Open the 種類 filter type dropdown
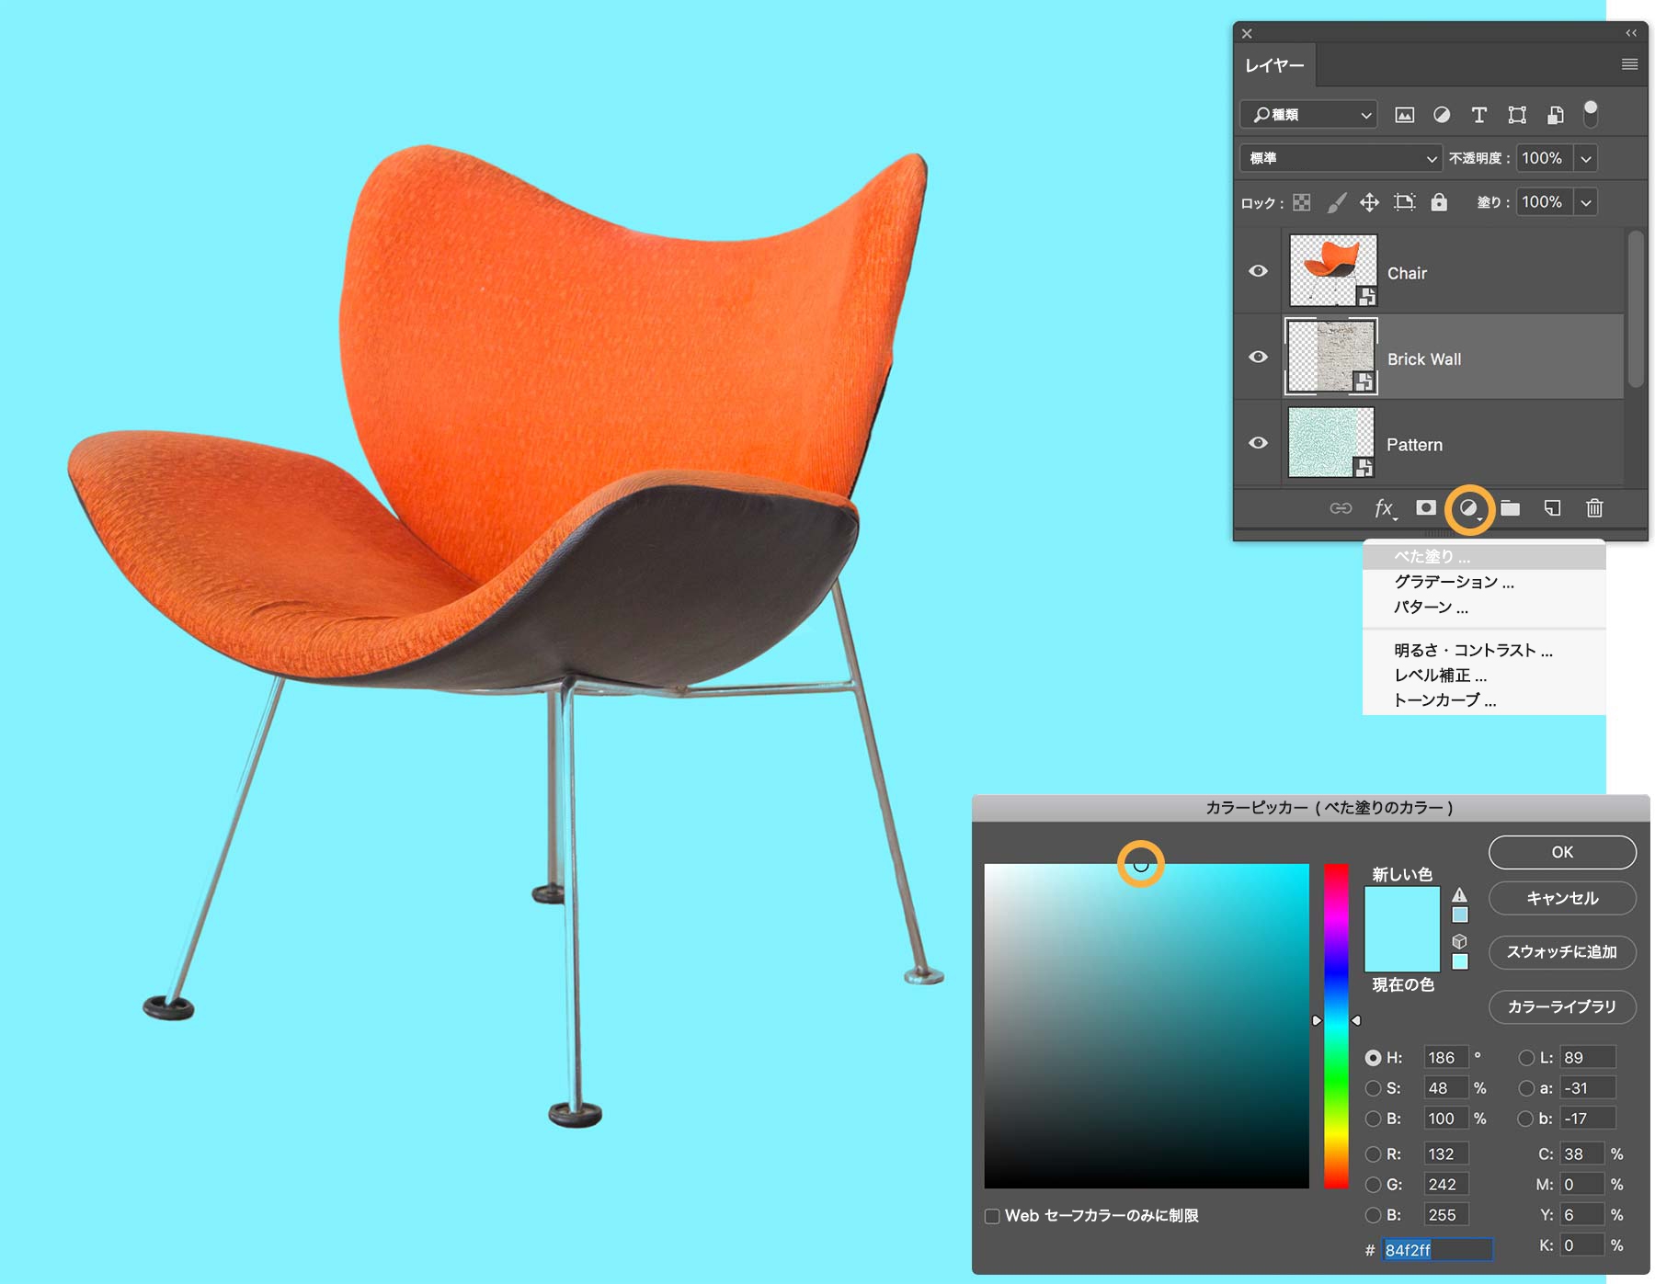The width and height of the screenshot is (1655, 1284). pos(1308,115)
